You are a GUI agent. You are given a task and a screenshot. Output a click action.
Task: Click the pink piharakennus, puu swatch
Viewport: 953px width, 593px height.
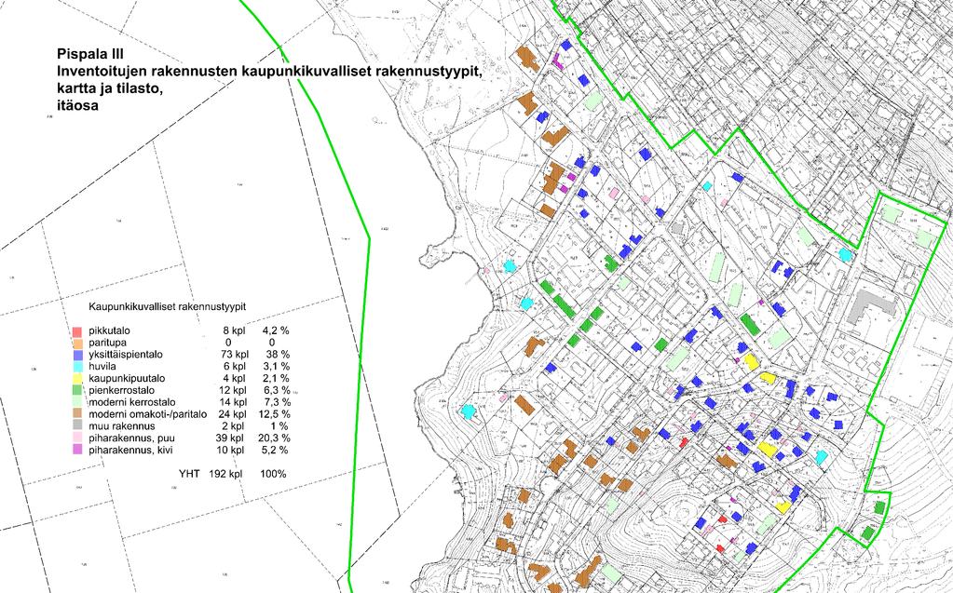[x=76, y=438]
